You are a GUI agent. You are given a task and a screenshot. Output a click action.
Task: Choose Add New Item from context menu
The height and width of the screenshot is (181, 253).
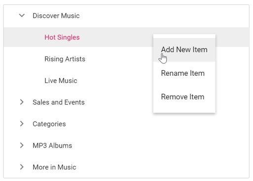click(184, 50)
